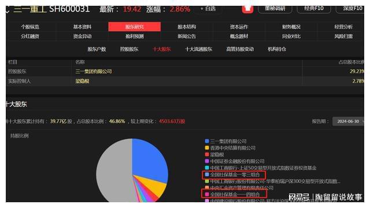Open the 股本结构 tab
This screenshot has height=208, width=370.
[187, 27]
